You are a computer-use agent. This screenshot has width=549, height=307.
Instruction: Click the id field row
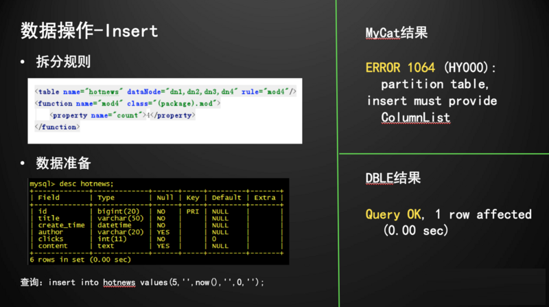tap(156, 212)
